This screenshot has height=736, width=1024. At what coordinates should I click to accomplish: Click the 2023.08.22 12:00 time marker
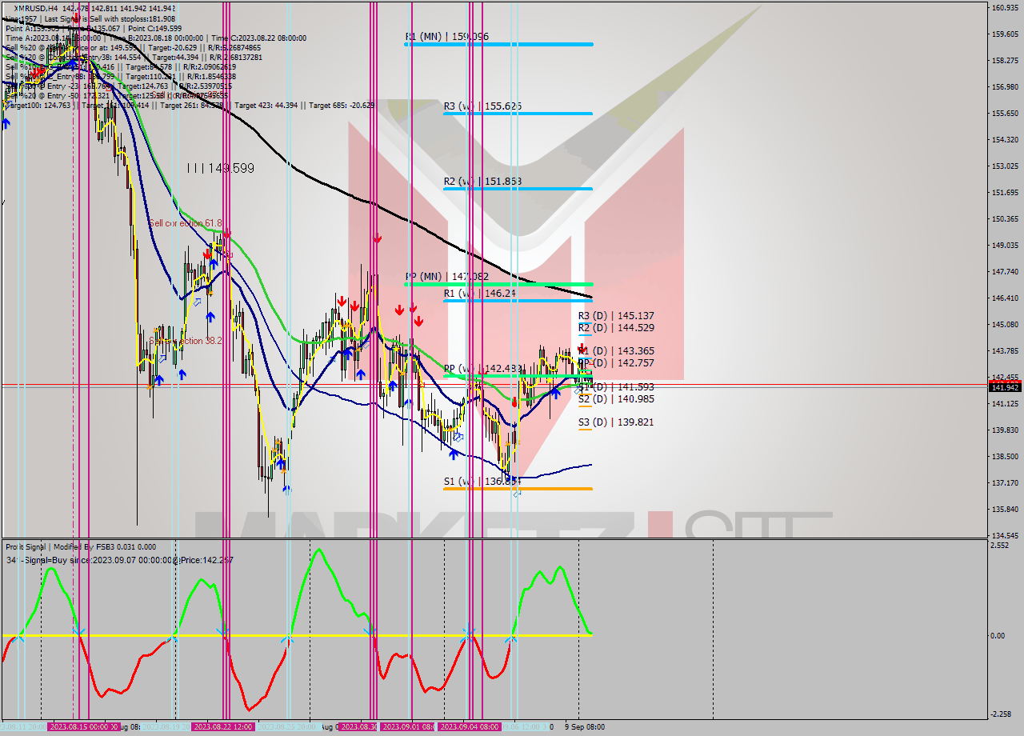coord(223,727)
